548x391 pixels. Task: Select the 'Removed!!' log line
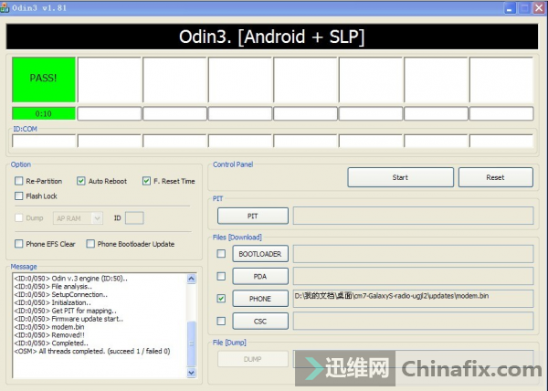pos(49,335)
